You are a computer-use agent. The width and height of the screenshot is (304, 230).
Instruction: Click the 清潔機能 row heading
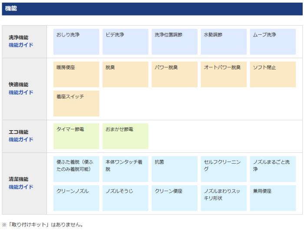[x=18, y=179]
